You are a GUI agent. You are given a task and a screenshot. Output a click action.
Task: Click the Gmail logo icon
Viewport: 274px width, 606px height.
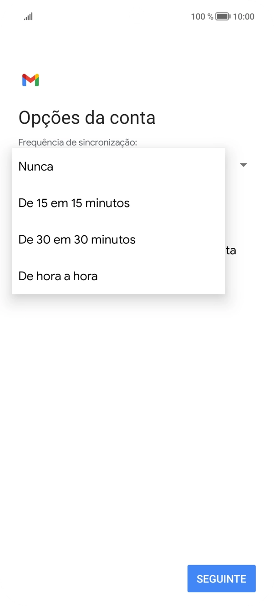tap(30, 80)
